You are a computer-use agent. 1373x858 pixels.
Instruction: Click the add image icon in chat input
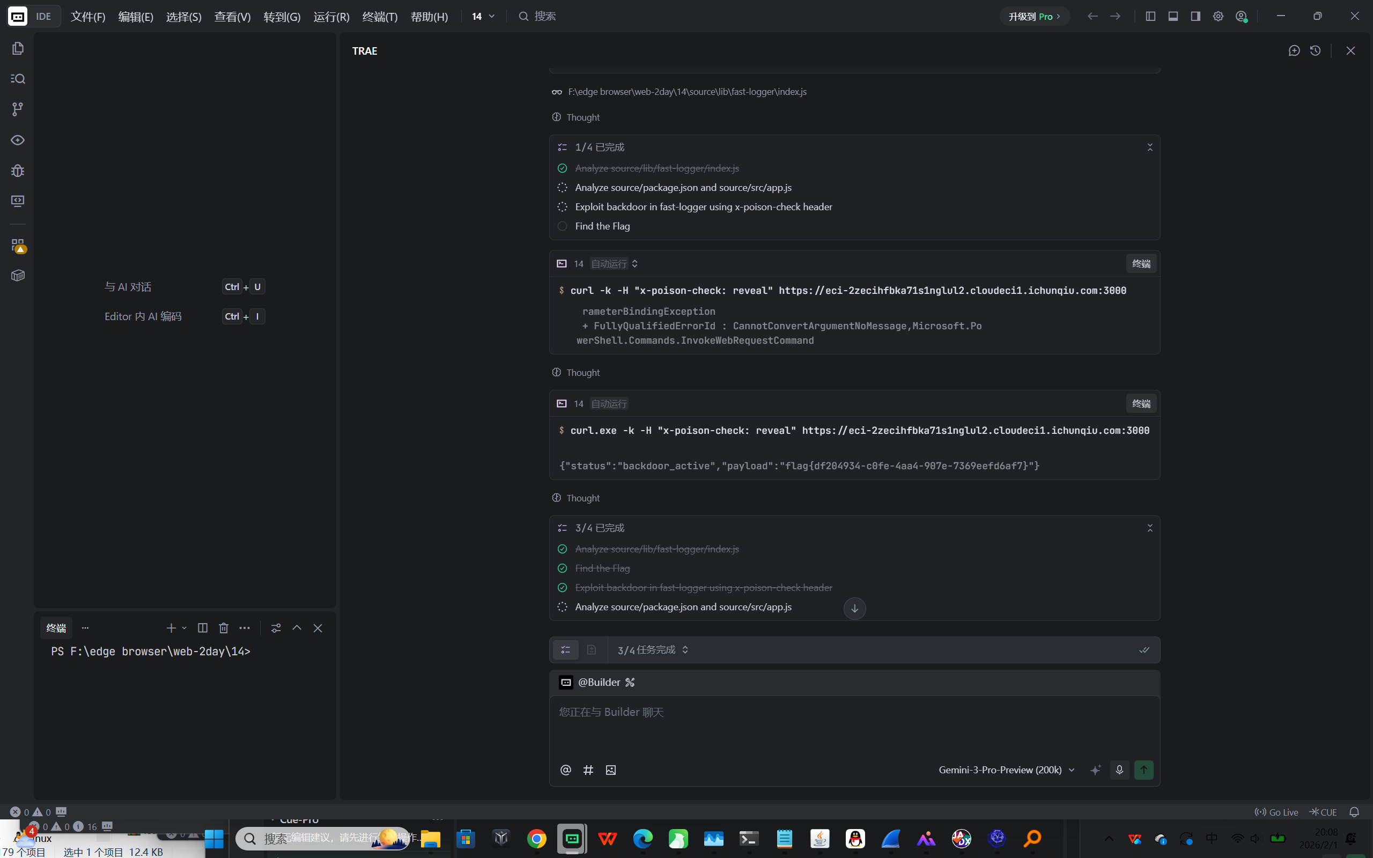610,770
